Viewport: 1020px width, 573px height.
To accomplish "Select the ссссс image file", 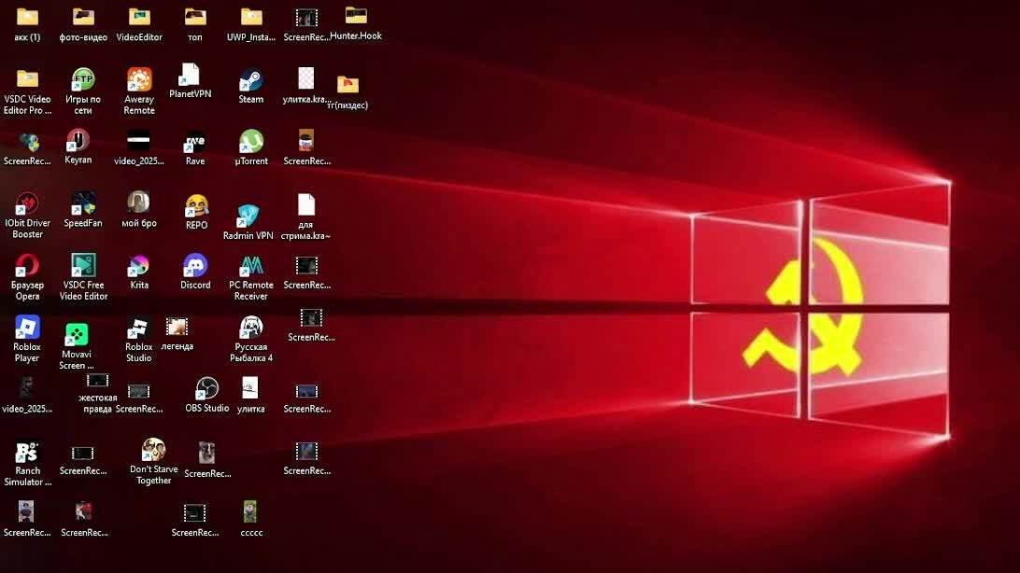I will click(x=250, y=512).
